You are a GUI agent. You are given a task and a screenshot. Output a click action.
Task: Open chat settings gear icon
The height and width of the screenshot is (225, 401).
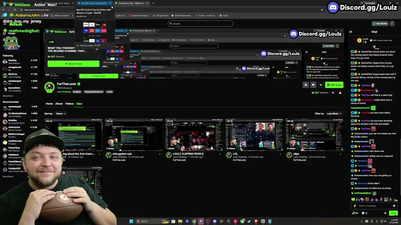click(385, 213)
